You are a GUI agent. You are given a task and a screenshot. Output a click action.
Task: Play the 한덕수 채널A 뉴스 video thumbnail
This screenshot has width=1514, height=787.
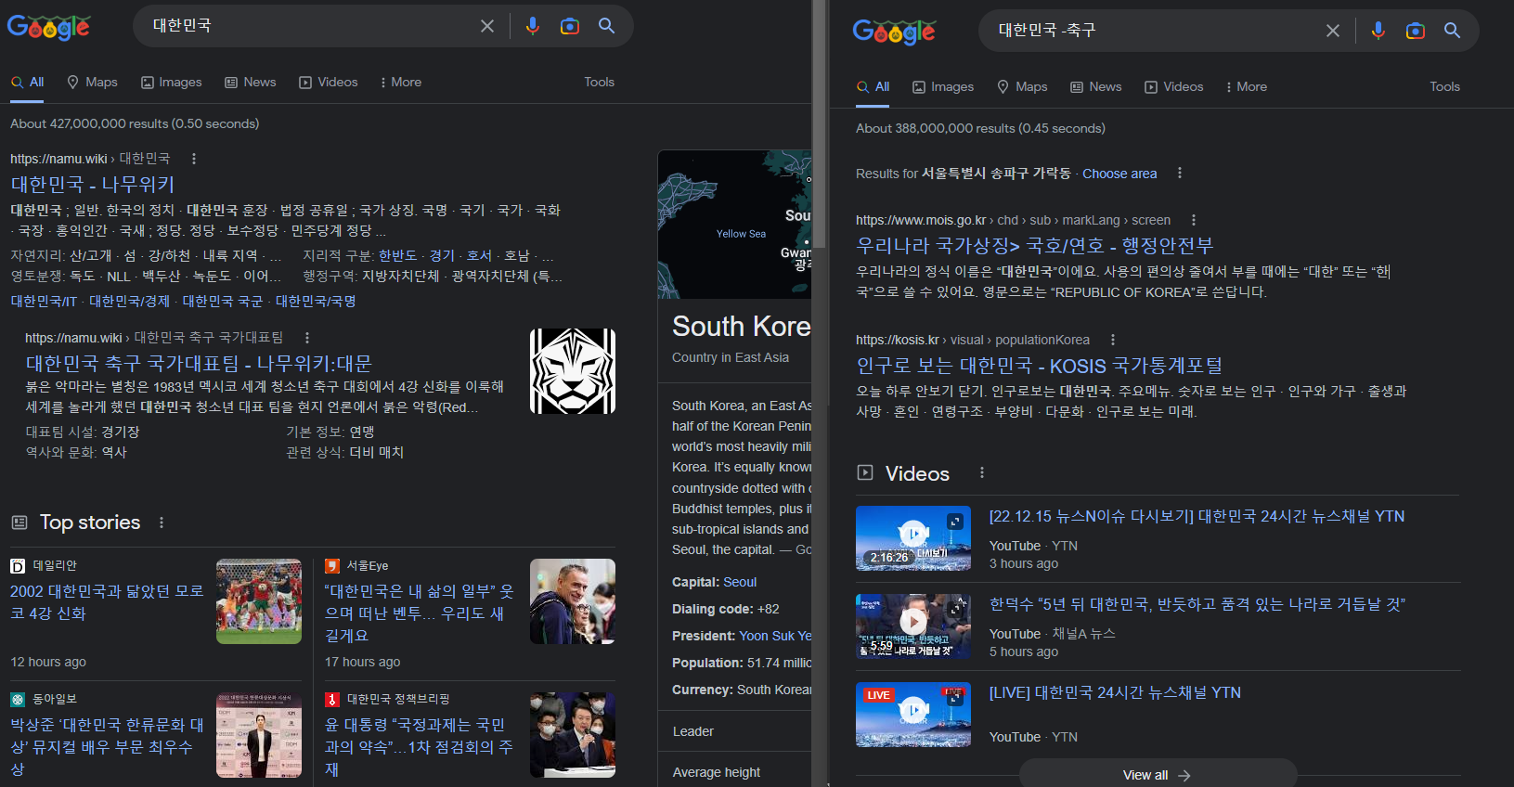click(x=913, y=626)
